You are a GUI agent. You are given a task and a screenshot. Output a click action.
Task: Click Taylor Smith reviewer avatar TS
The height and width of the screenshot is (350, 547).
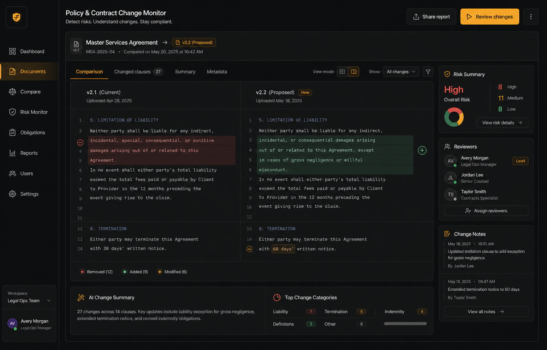[450, 194]
